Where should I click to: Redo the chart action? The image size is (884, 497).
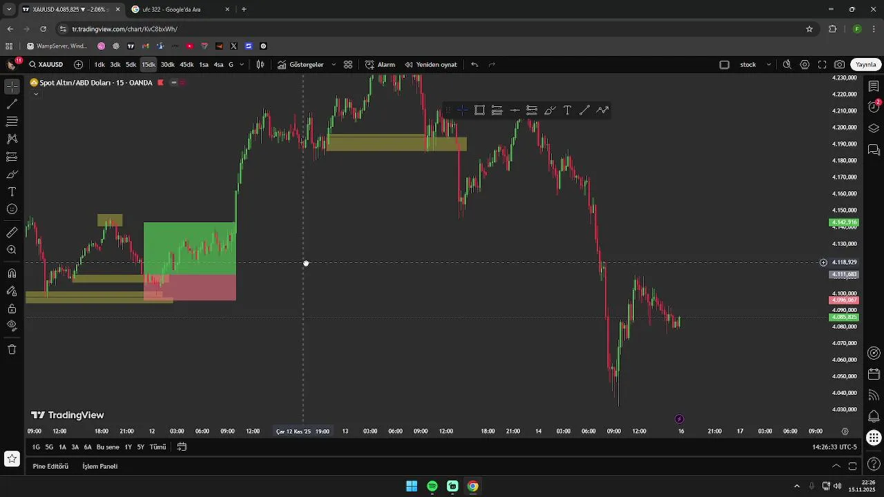492,64
